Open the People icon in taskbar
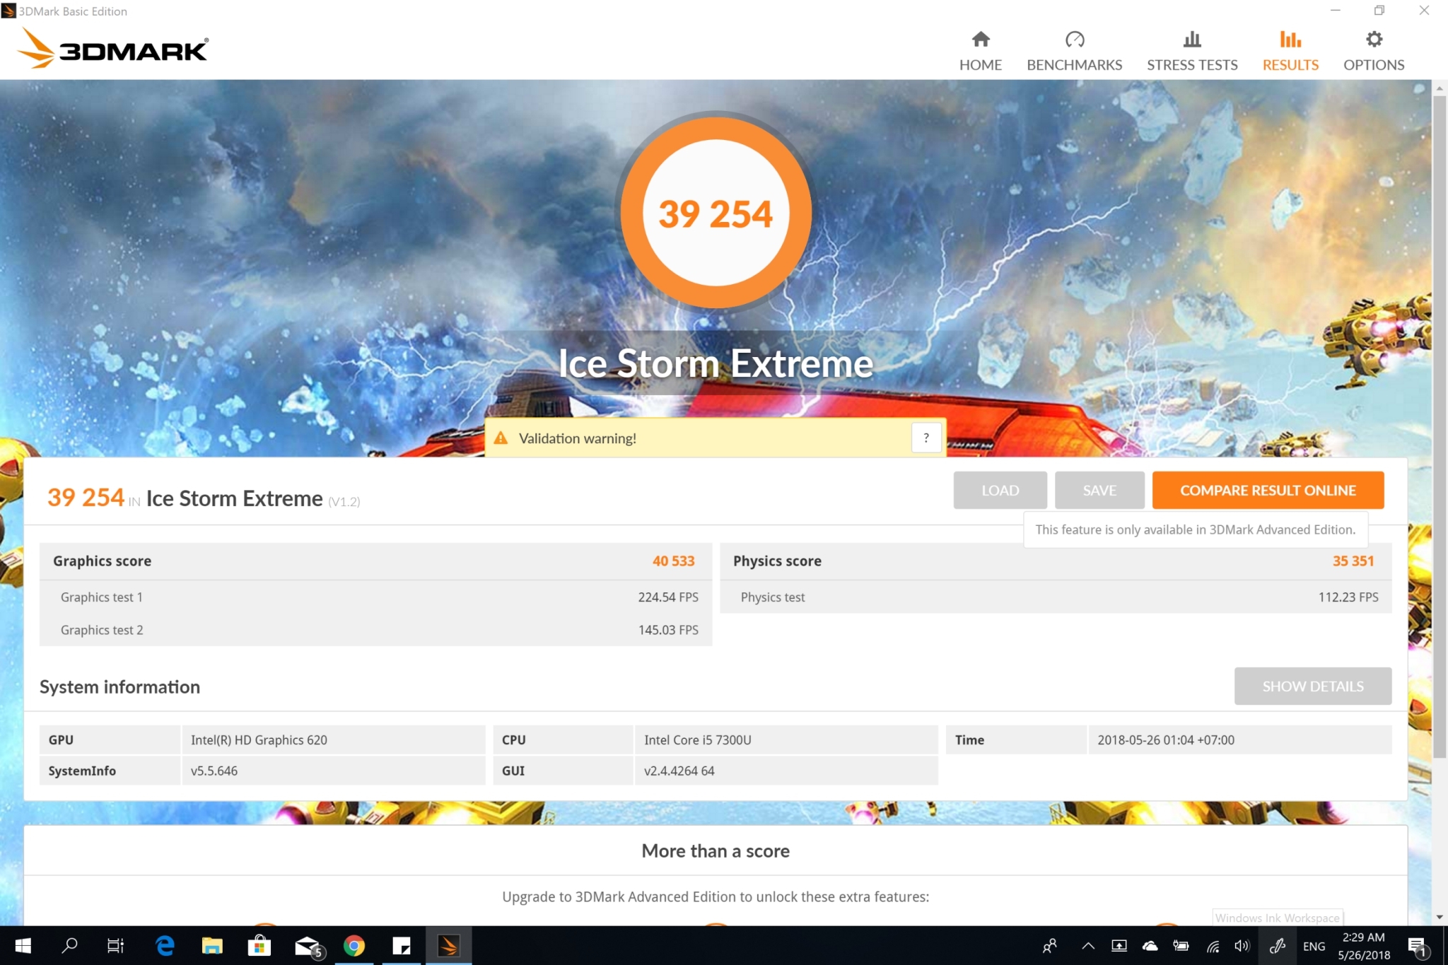 pyautogui.click(x=1050, y=946)
